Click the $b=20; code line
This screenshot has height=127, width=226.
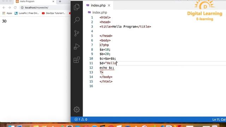point(105,54)
